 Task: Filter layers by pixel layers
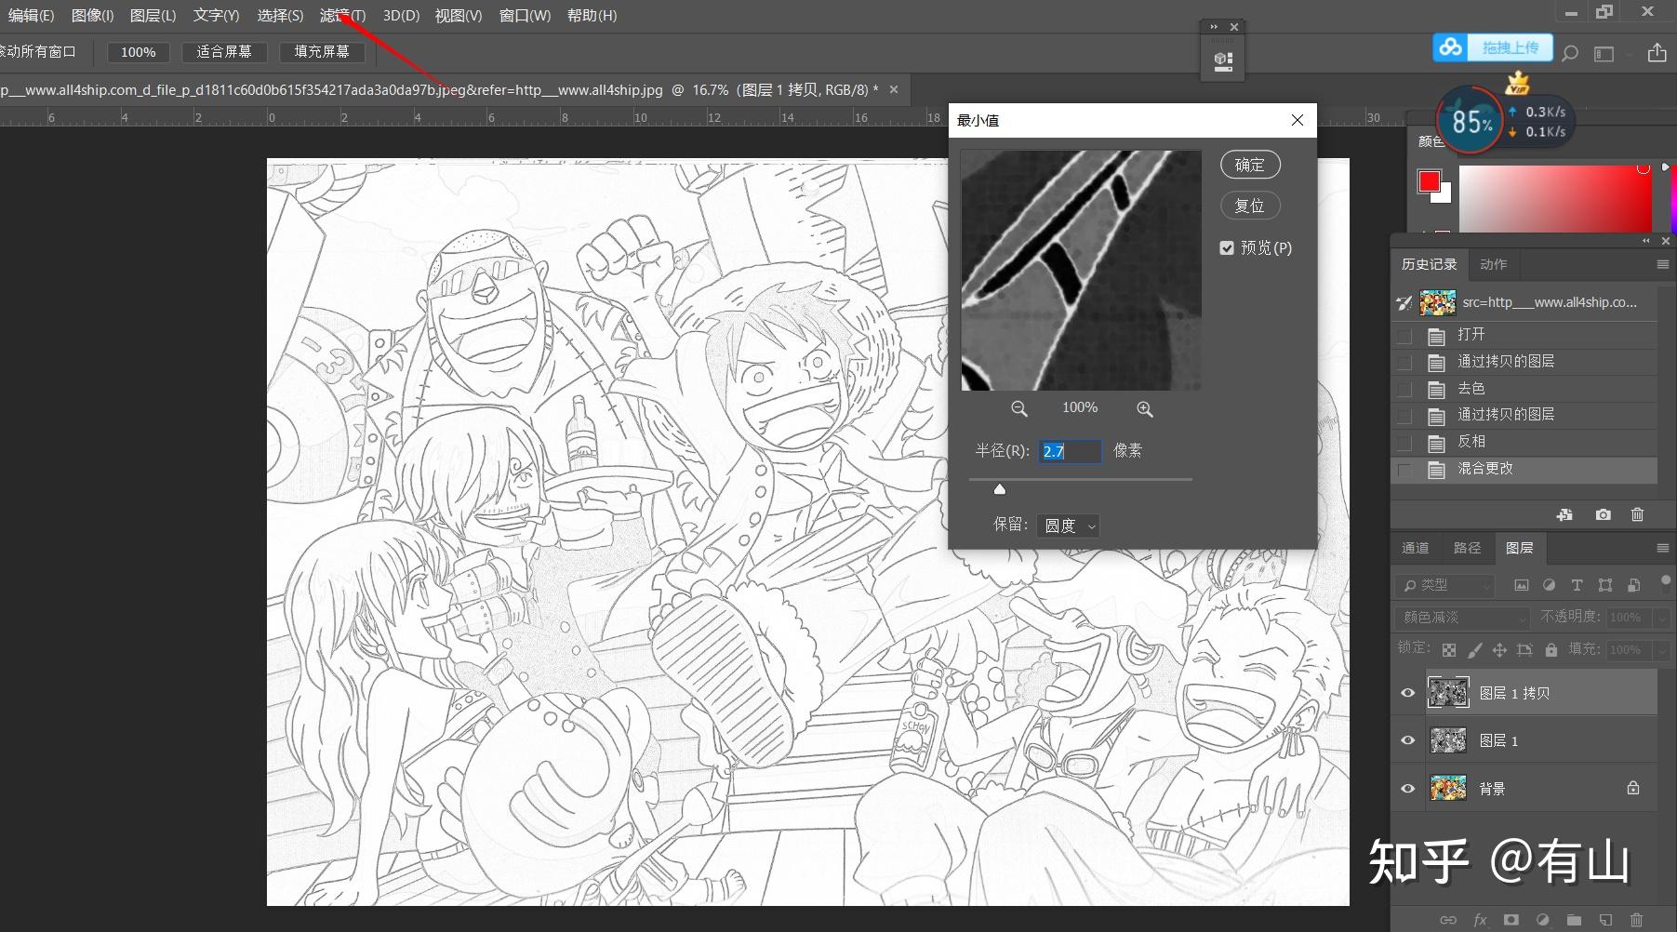pos(1522,585)
